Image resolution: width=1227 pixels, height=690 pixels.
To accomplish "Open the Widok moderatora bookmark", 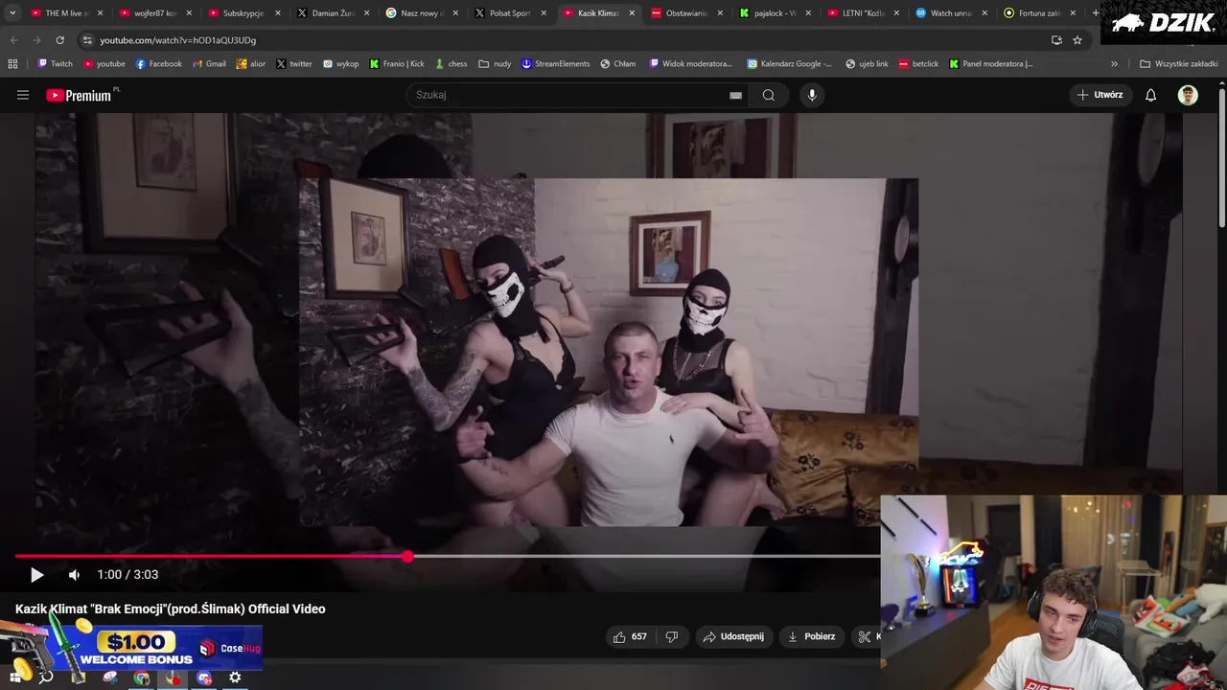I will point(690,64).
